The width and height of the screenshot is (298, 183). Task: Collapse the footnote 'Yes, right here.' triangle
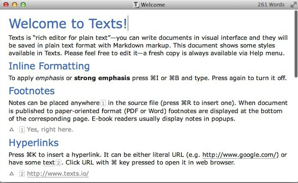click(x=11, y=129)
